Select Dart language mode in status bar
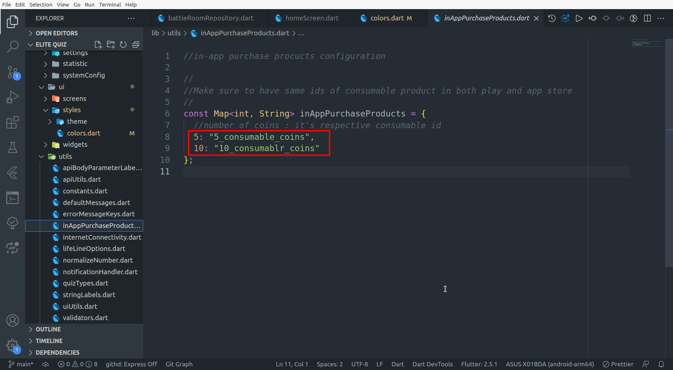Viewport: 673px width, 370px height. tap(397, 364)
